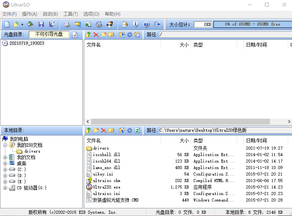Click green refresh icon in local pane toolbar
Image resolution: width=292 pixels, height=216 pixels.
click(137, 131)
